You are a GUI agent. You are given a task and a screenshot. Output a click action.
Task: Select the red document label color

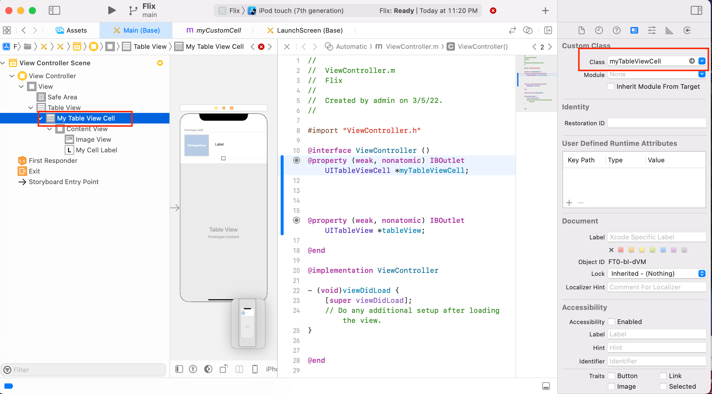coord(621,250)
